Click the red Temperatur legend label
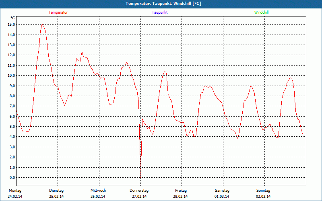 58,12
